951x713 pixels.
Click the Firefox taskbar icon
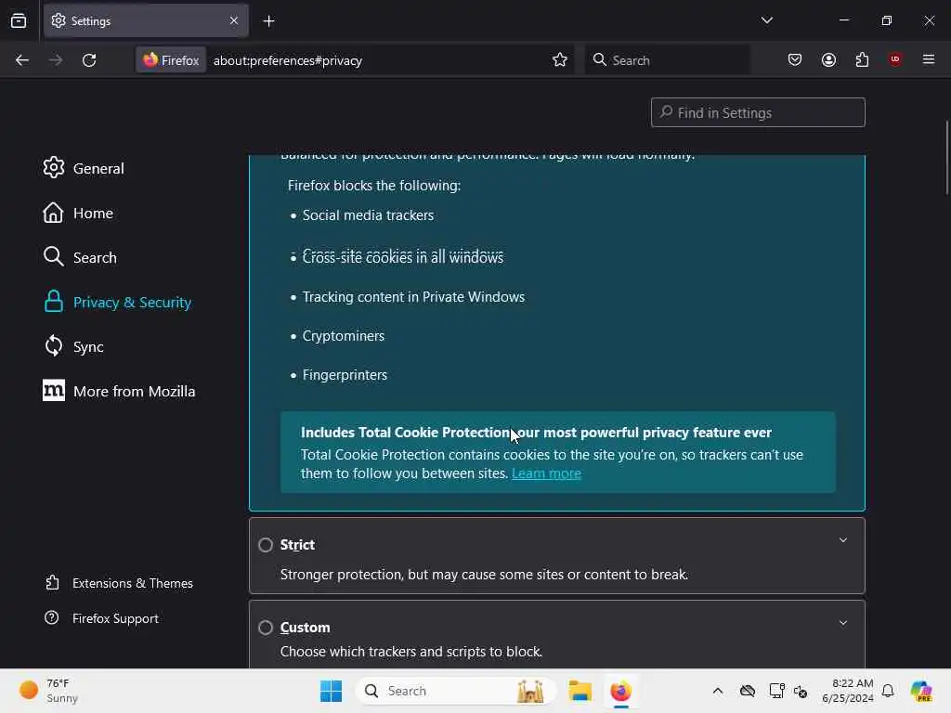tap(620, 691)
